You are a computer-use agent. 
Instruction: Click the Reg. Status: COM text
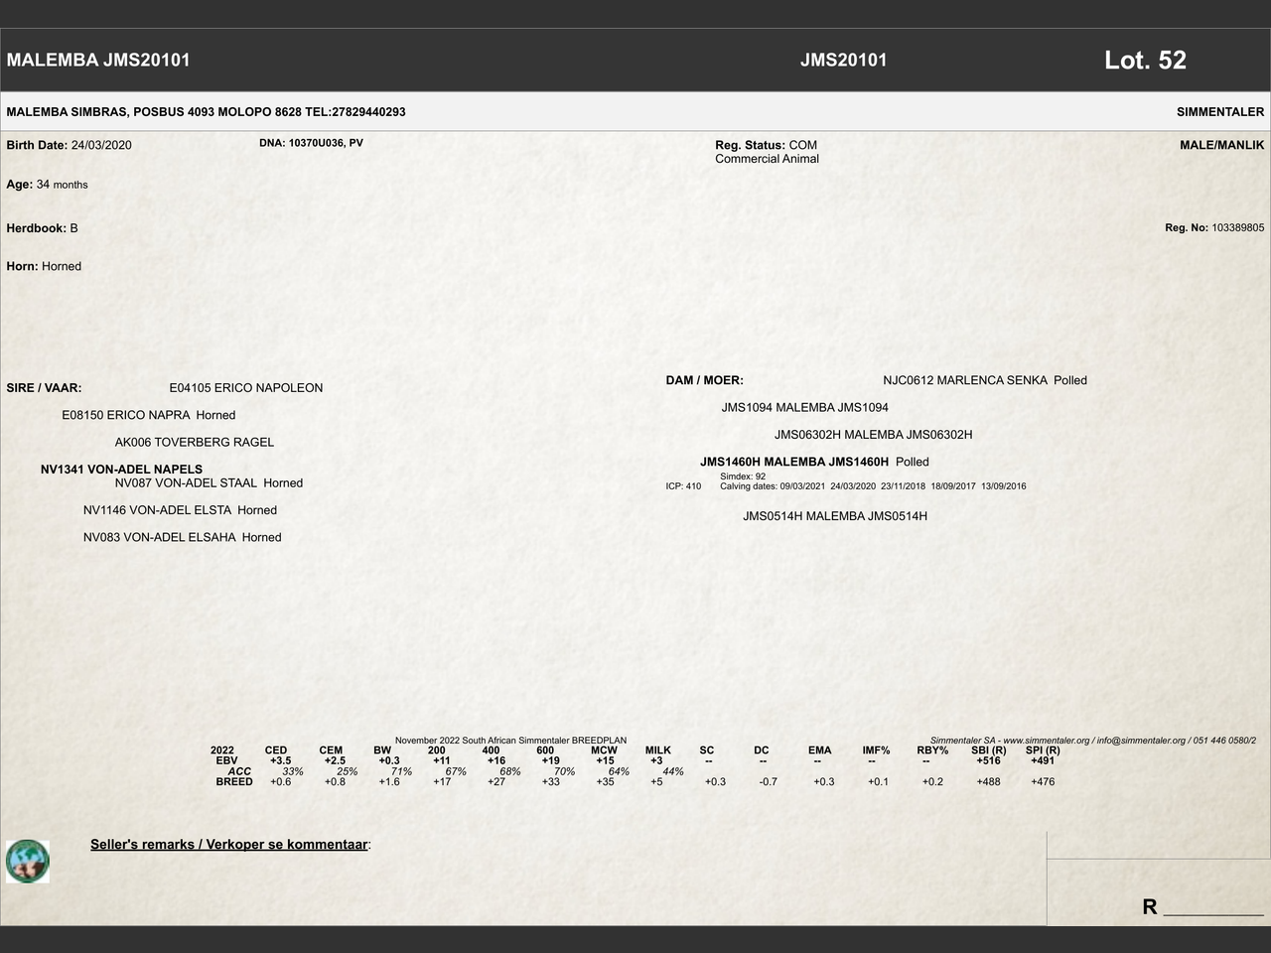pos(766,145)
